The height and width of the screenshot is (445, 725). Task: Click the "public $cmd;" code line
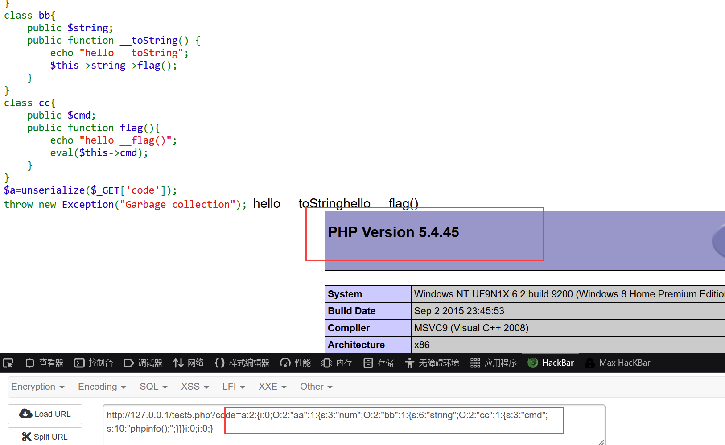point(62,115)
